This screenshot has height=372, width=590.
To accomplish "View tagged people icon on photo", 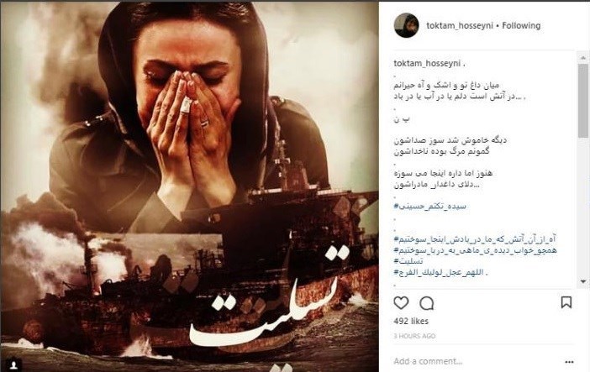I will pos(14,365).
